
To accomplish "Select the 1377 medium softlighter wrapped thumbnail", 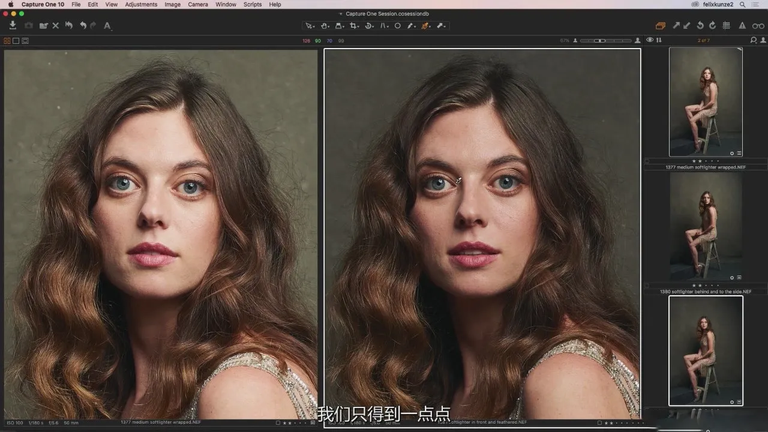I will click(706, 102).
